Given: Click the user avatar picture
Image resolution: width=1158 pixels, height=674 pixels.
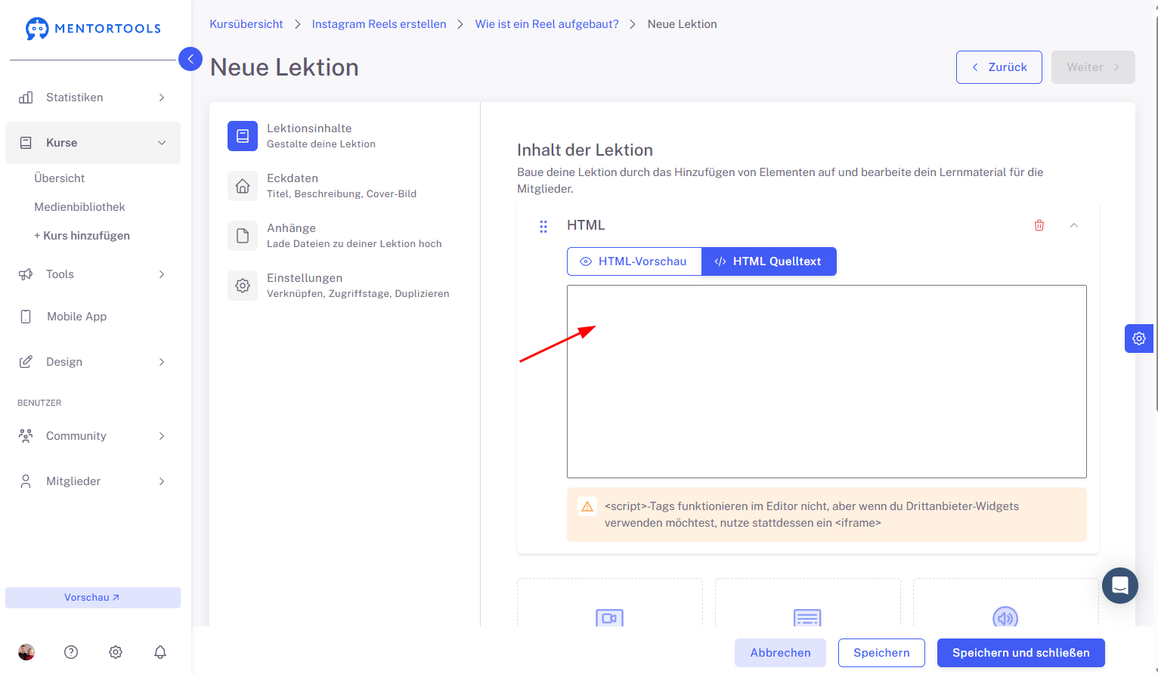Looking at the screenshot, I should coord(26,652).
